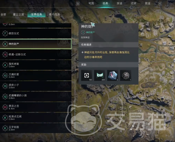Click the energy reward icon showing 100
This screenshot has height=142, width=175.
(x=87, y=75)
